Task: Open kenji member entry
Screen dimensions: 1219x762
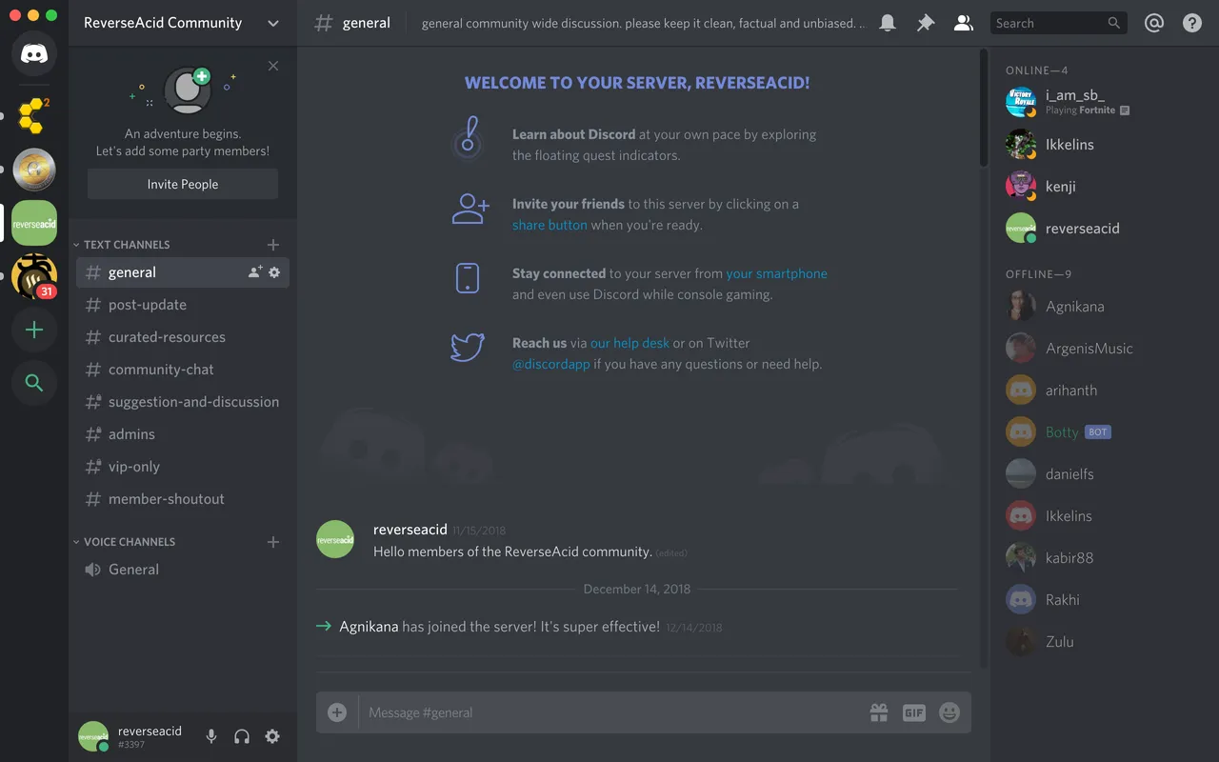Action: coord(1105,187)
